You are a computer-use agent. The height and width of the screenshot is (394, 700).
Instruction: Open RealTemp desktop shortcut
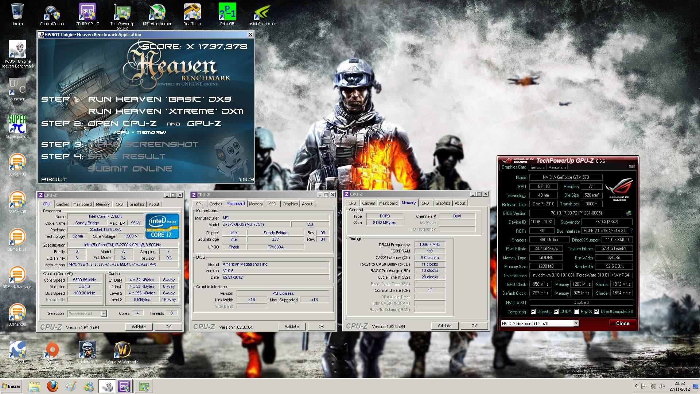(x=192, y=15)
